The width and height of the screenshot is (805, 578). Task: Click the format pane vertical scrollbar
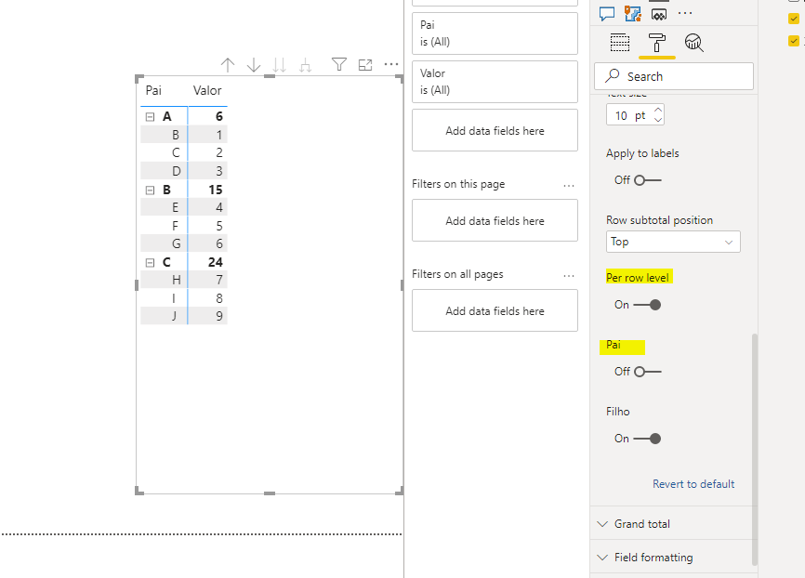pos(755,449)
